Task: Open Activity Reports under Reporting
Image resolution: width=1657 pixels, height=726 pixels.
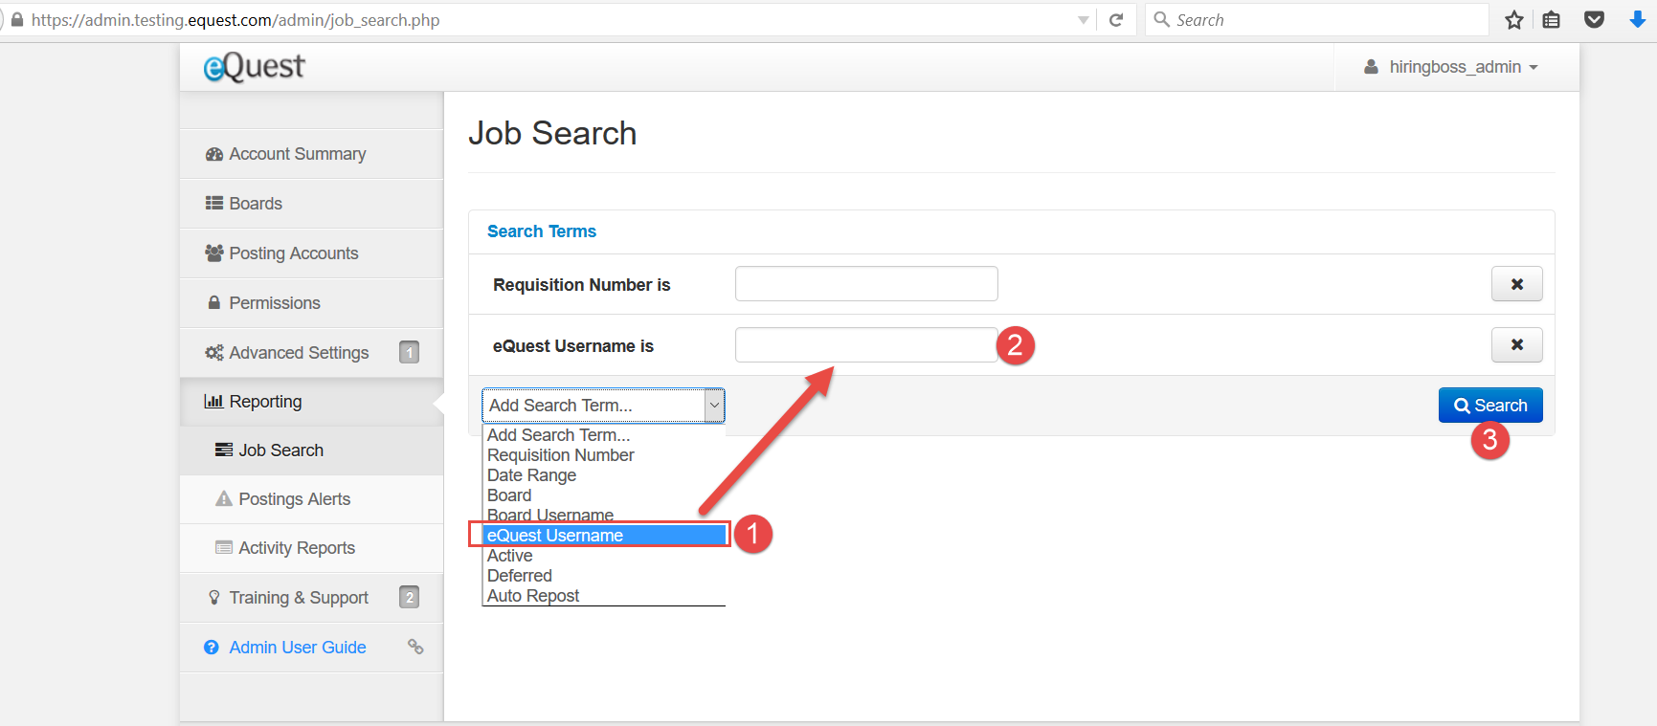Action: pyautogui.click(x=312, y=548)
